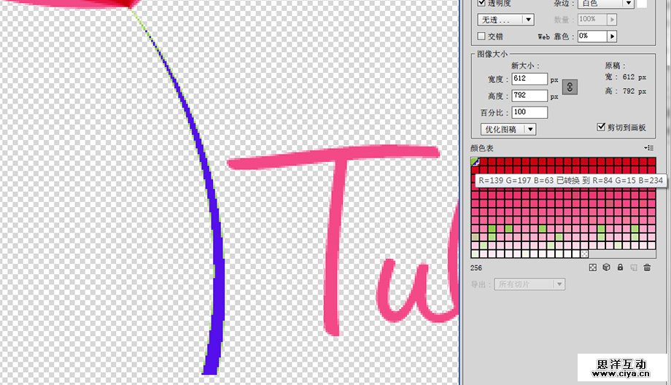Toggle the constrain proportions link icon
Screen dimensions: 671x385
tap(570, 87)
